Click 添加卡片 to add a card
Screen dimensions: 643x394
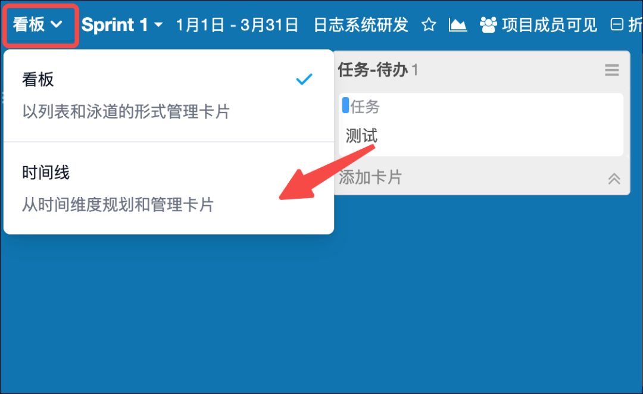(x=370, y=177)
